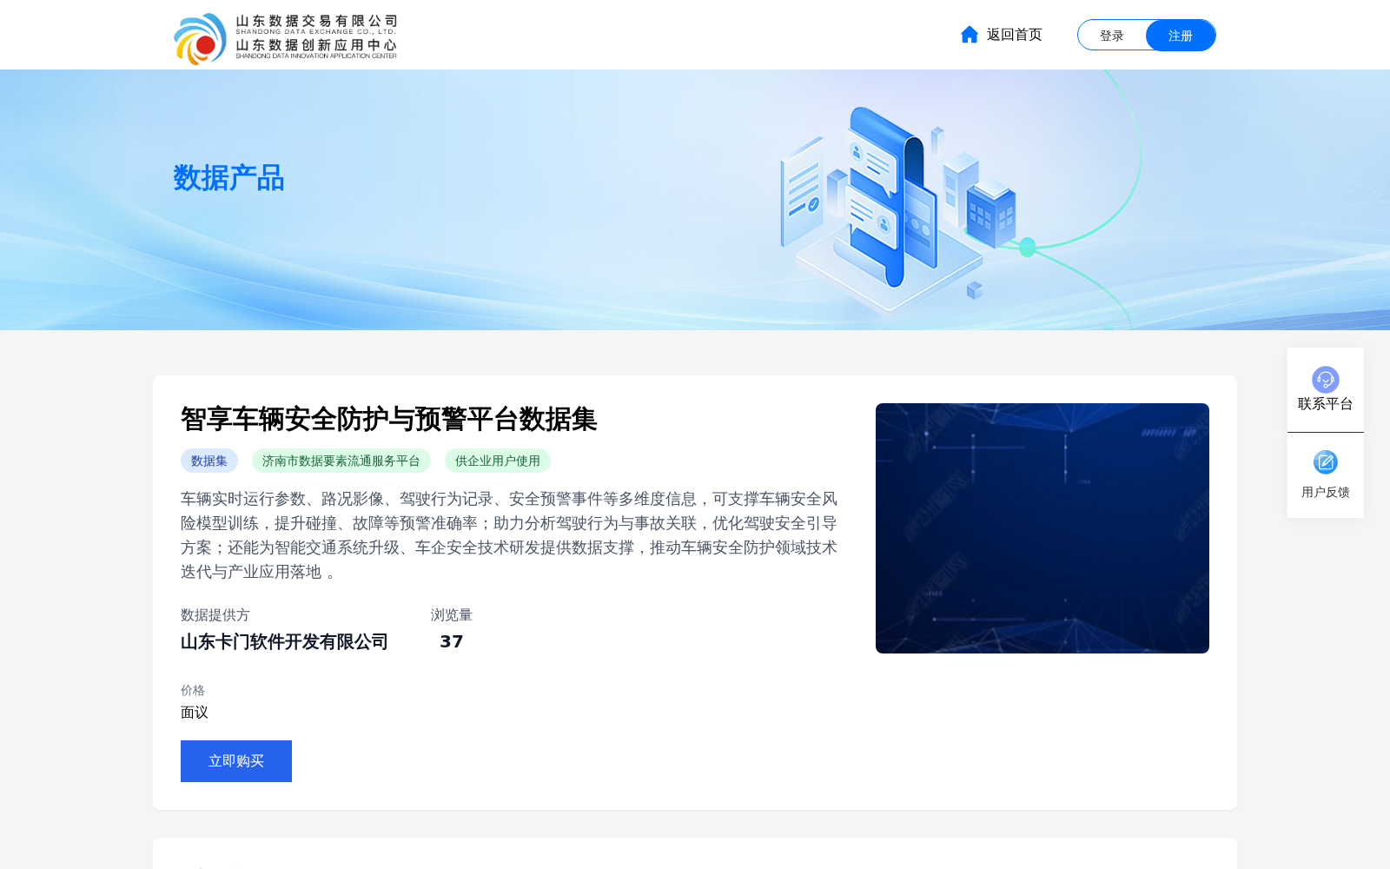Click the dark blue product cover image
The width and height of the screenshot is (1390, 869).
pyautogui.click(x=1042, y=528)
